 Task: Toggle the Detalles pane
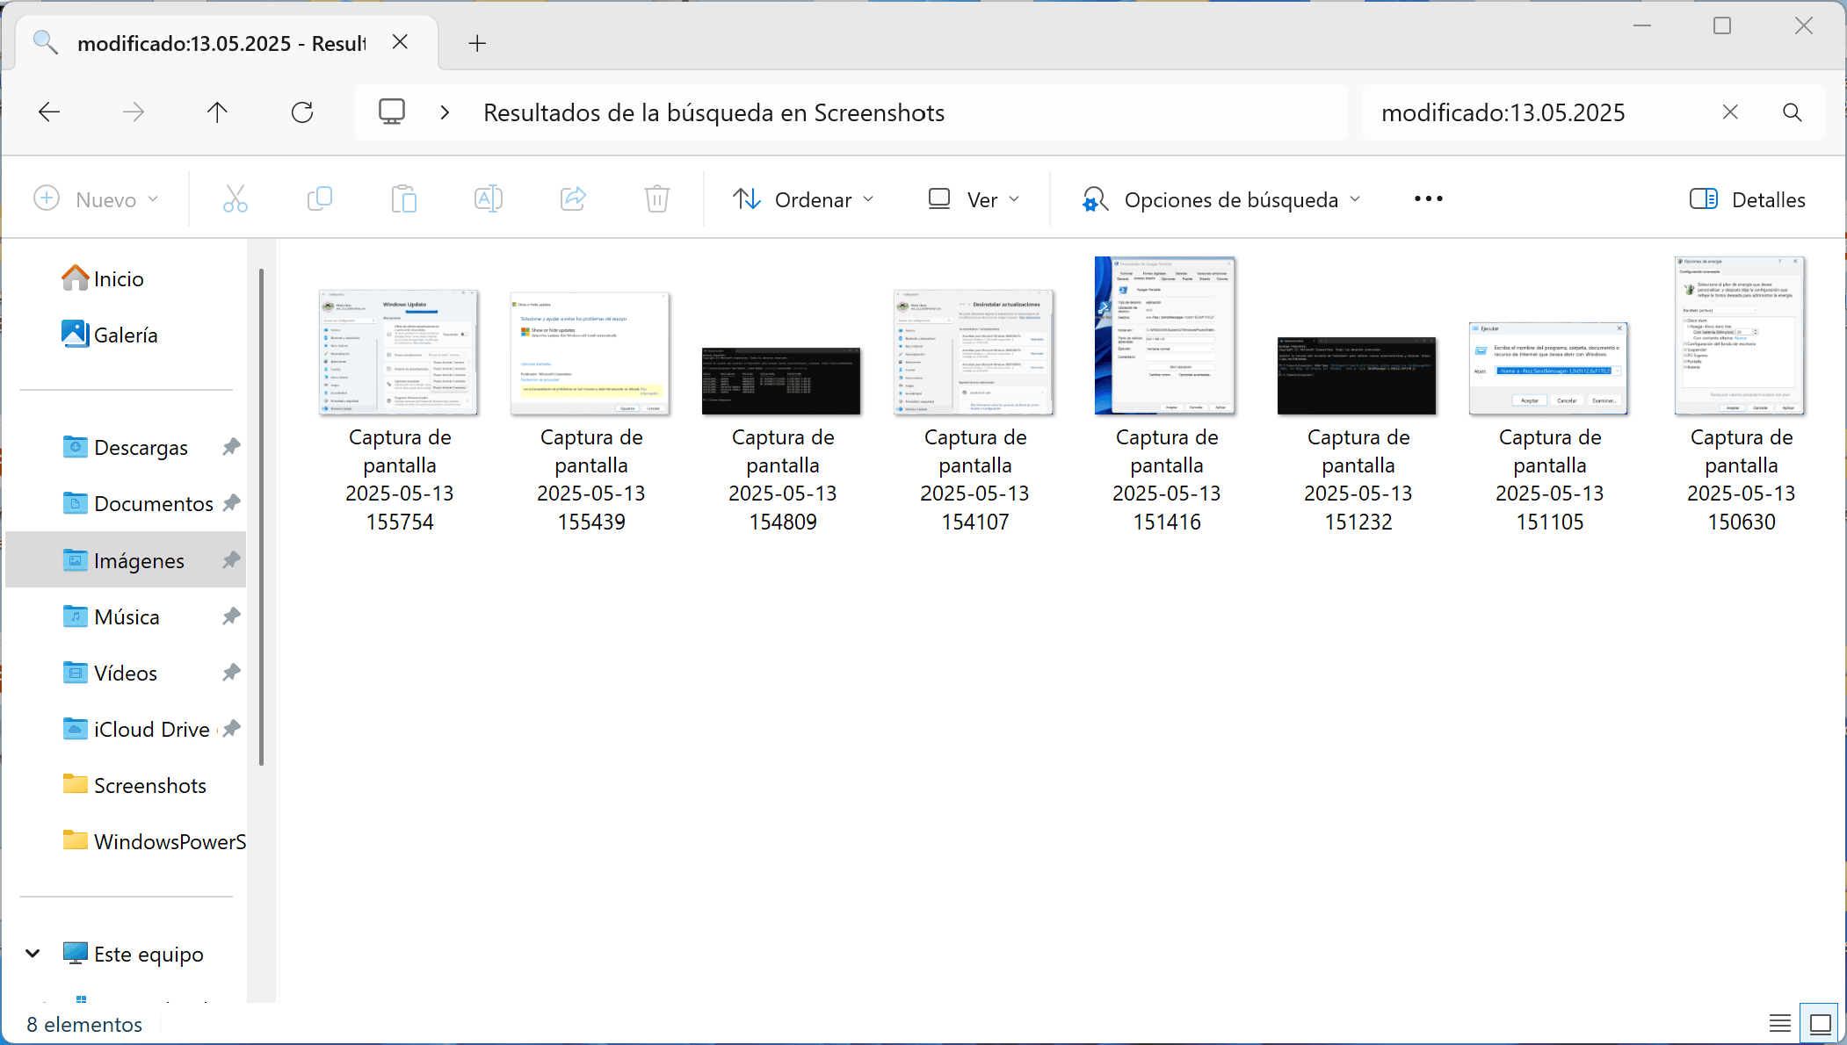click(x=1748, y=198)
